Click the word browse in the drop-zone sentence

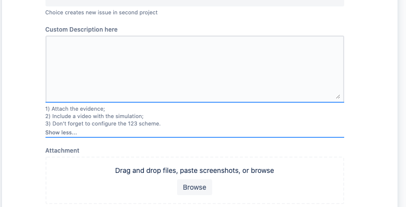pyautogui.click(x=262, y=170)
